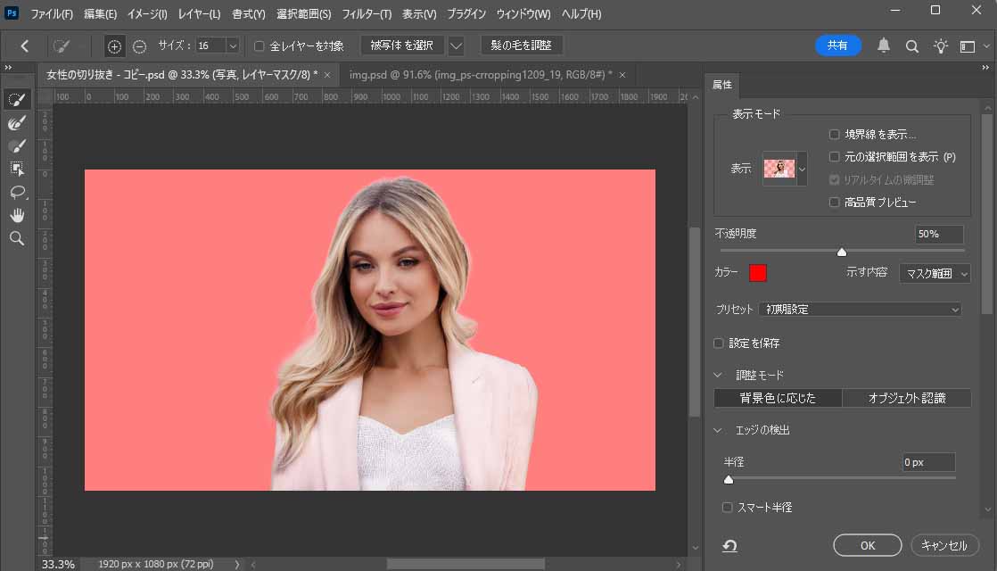Click the OK button

point(868,545)
